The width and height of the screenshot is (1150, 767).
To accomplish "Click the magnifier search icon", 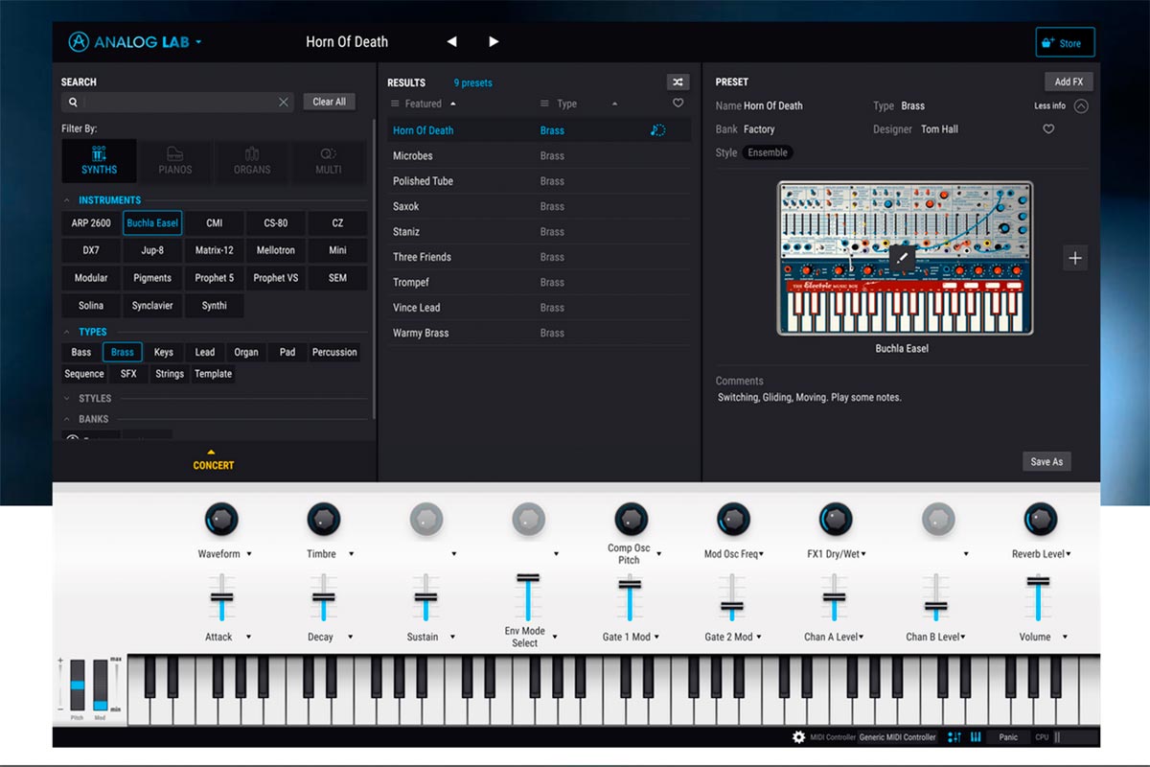I will pos(73,102).
